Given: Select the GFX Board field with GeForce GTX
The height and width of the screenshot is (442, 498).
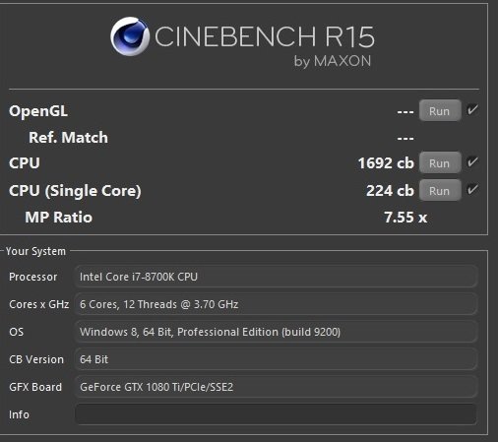Looking at the screenshot, I should pos(276,387).
